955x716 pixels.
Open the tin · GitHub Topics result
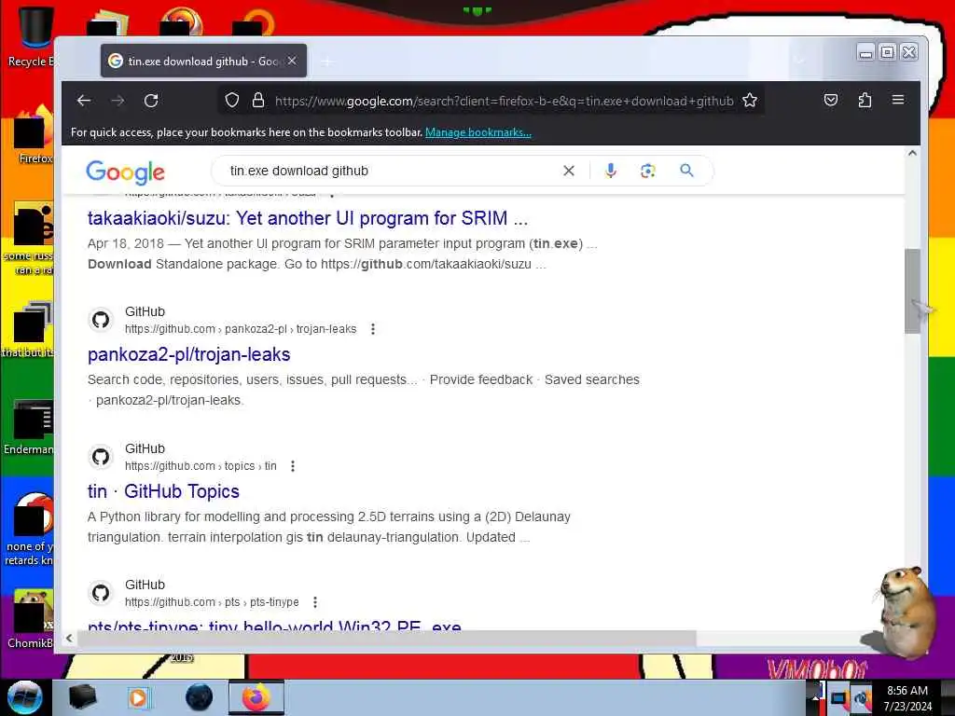[163, 491]
